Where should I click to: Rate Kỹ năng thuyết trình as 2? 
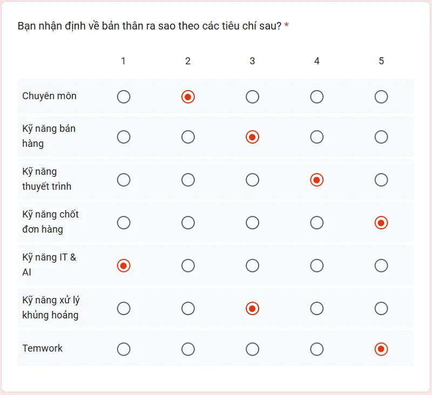188,180
